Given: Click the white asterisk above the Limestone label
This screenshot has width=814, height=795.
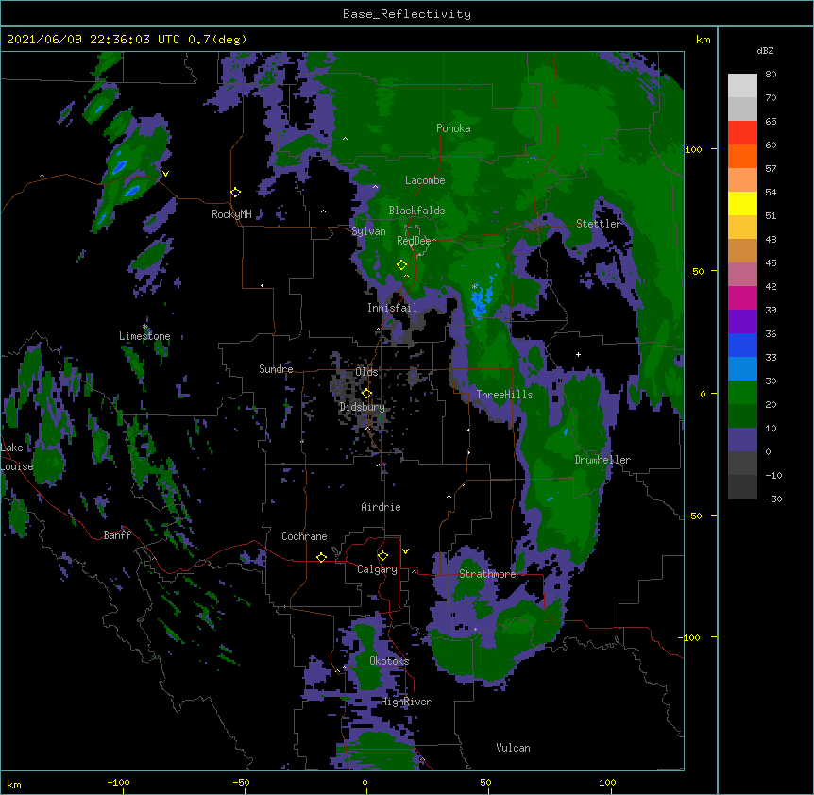Looking at the screenshot, I should point(145,327).
